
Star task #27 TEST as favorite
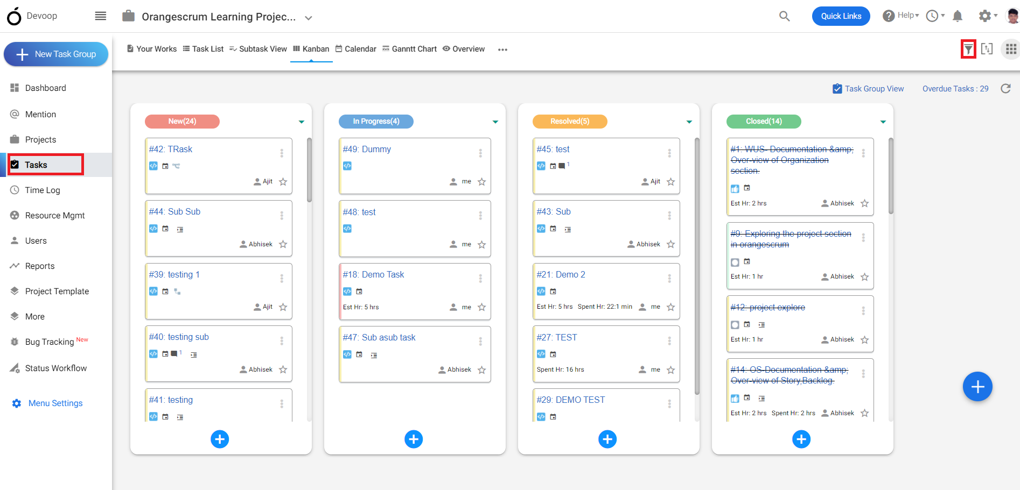[x=671, y=370]
